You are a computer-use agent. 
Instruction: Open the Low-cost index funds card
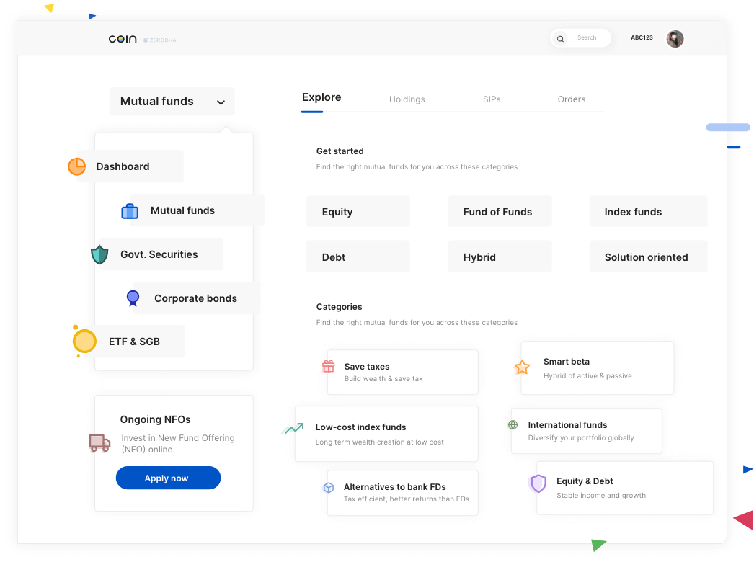[x=386, y=434]
